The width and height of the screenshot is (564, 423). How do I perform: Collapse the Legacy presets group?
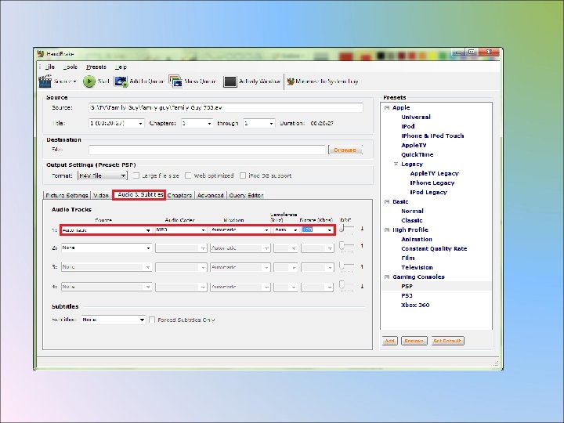click(396, 164)
